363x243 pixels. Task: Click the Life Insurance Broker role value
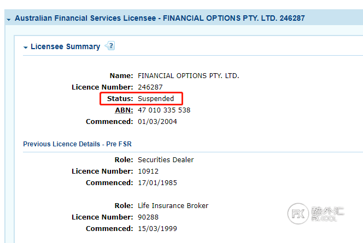173,206
